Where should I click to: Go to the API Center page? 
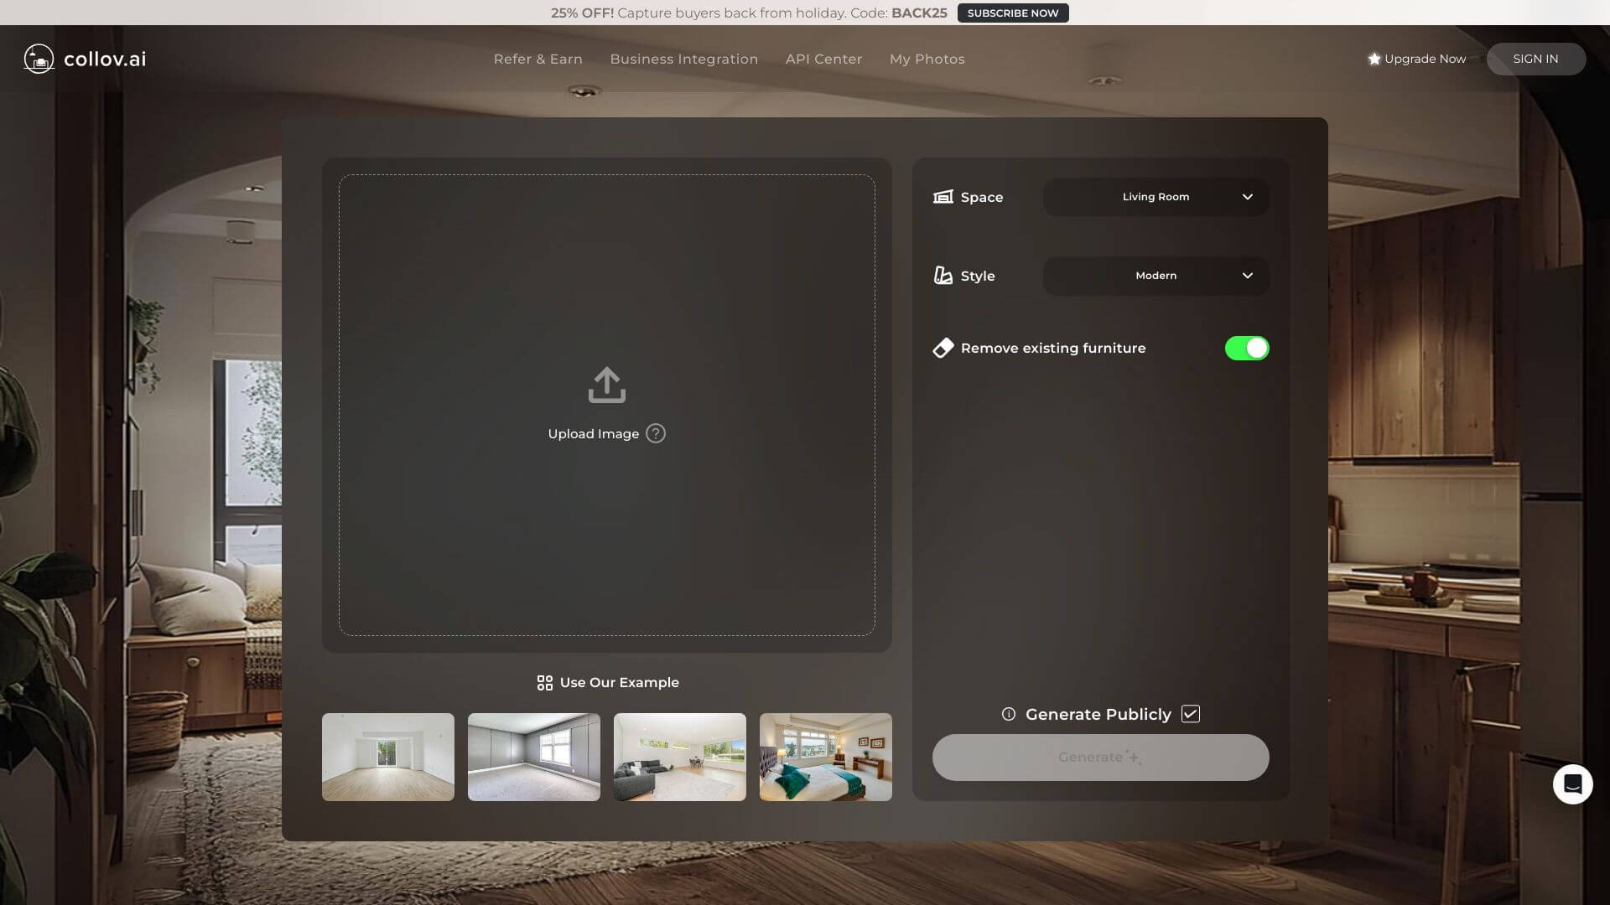click(823, 59)
